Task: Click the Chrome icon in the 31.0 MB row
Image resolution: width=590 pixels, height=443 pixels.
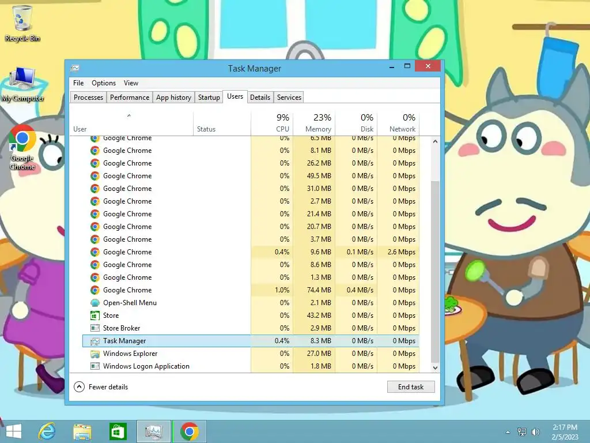Action: click(x=95, y=189)
